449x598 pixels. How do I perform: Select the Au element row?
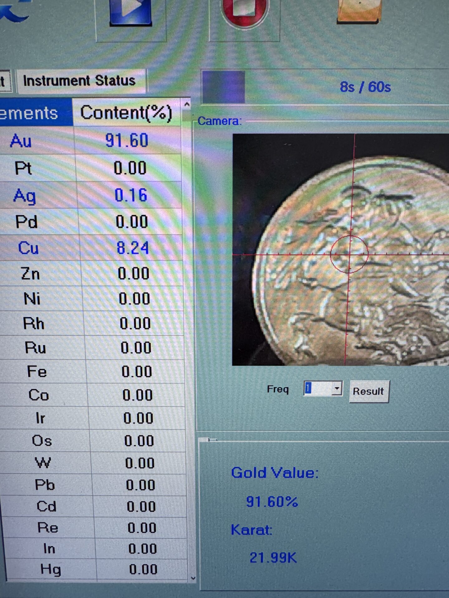click(90, 140)
